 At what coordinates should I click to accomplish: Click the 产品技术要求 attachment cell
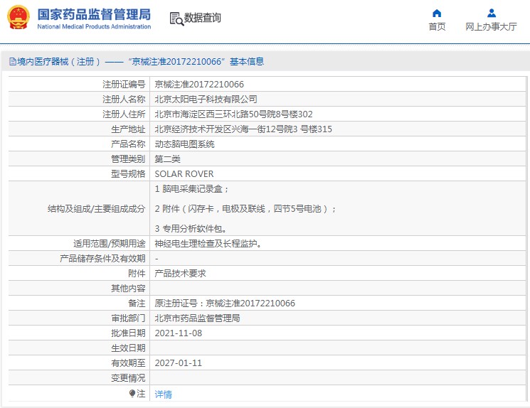(181, 274)
